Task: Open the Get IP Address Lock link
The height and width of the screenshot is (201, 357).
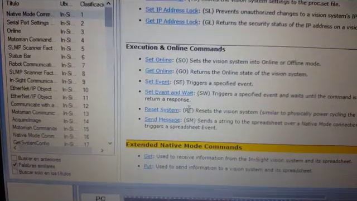Action: click(172, 21)
